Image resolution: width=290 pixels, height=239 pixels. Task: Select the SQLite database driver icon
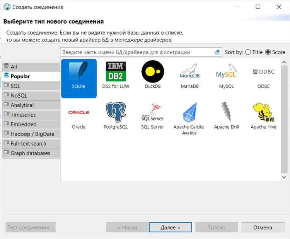click(78, 72)
